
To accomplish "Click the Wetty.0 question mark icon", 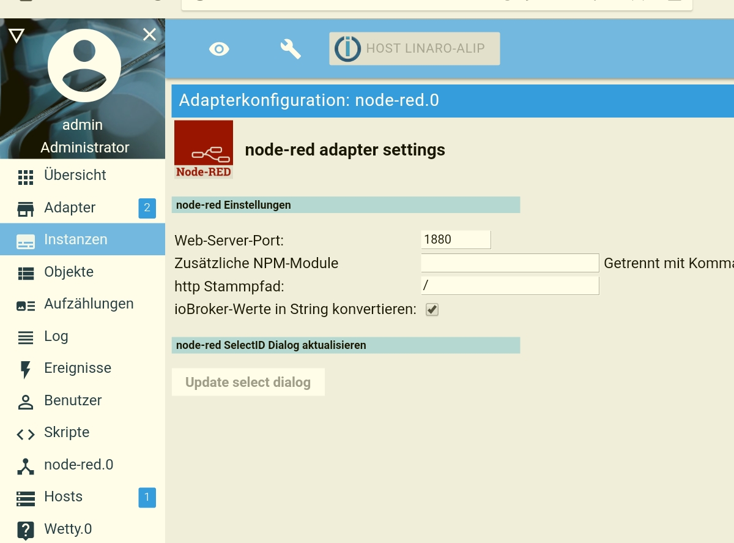I will (x=25, y=531).
